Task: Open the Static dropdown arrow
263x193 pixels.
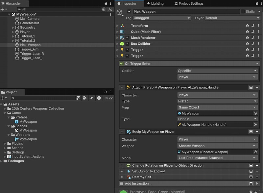Action: click(259, 12)
